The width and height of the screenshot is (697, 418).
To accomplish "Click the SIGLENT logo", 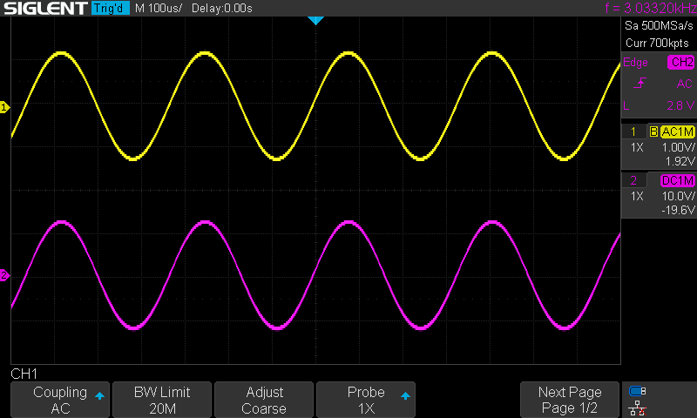I will pyautogui.click(x=45, y=8).
